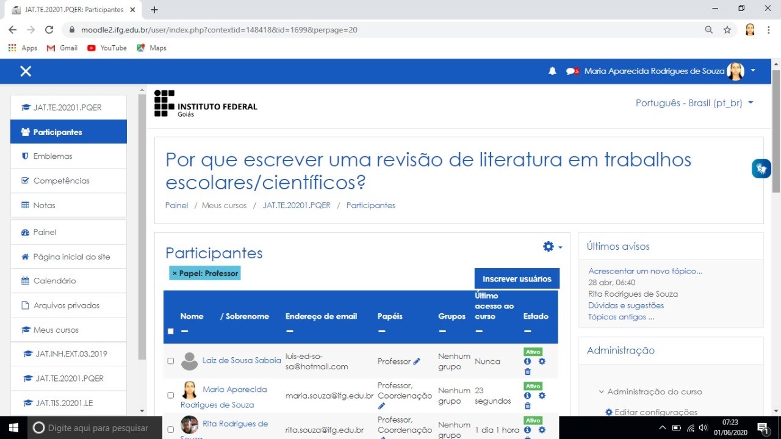Hide the Endereço de email column
781x439 pixels.
tap(289, 331)
